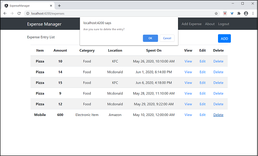Bookmark this page with star icon
Image resolution: width=258 pixels, height=156 pixels.
tap(216, 13)
